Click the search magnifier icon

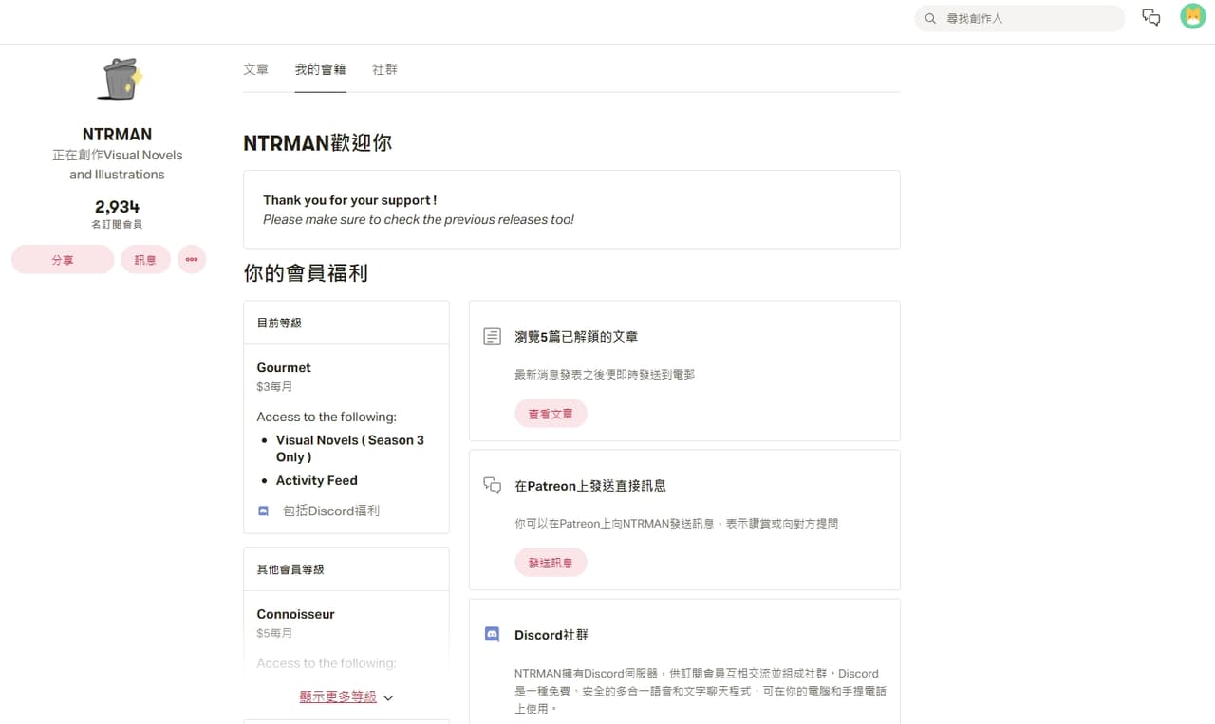click(931, 18)
